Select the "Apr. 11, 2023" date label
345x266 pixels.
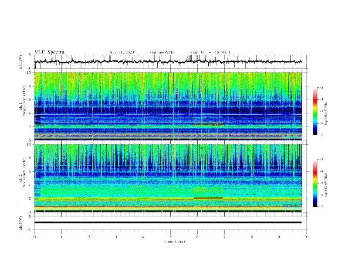tap(122, 52)
